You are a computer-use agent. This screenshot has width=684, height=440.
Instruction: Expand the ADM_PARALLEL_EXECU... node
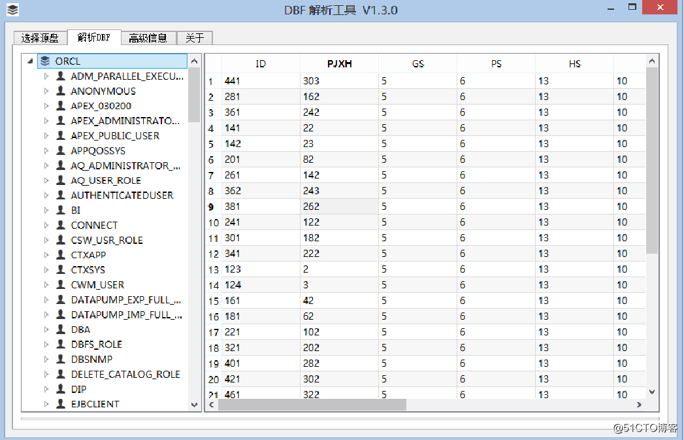tap(46, 76)
